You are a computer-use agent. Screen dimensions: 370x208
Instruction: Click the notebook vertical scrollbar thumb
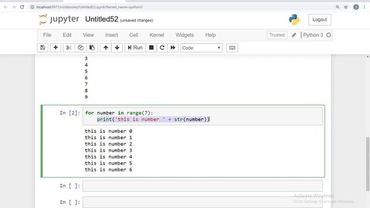(368, 164)
